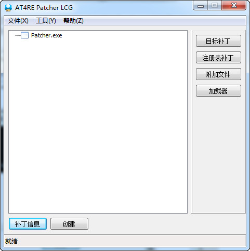
Task: Click the 注册表补丁 button
Action: click(x=218, y=58)
